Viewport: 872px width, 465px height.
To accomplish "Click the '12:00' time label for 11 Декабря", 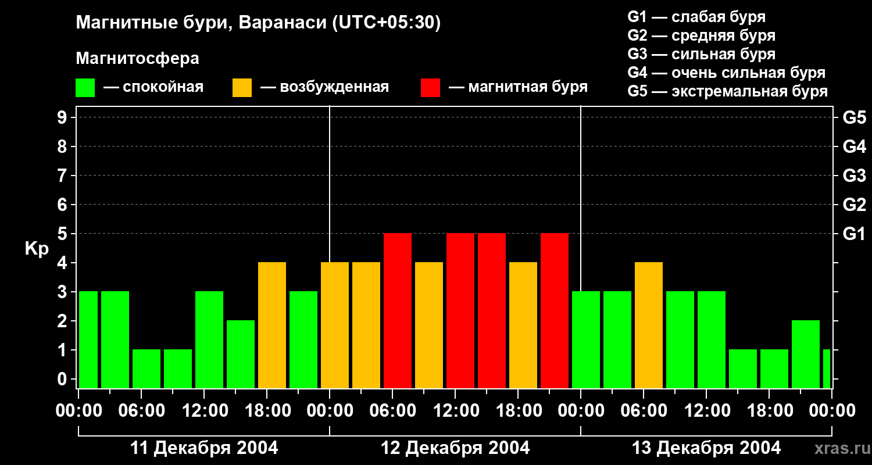I will 204,411.
